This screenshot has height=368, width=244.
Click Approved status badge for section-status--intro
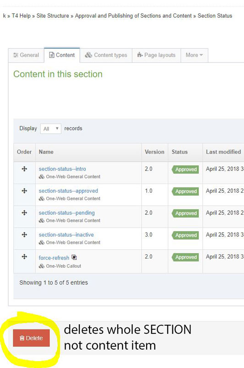pos(185,169)
